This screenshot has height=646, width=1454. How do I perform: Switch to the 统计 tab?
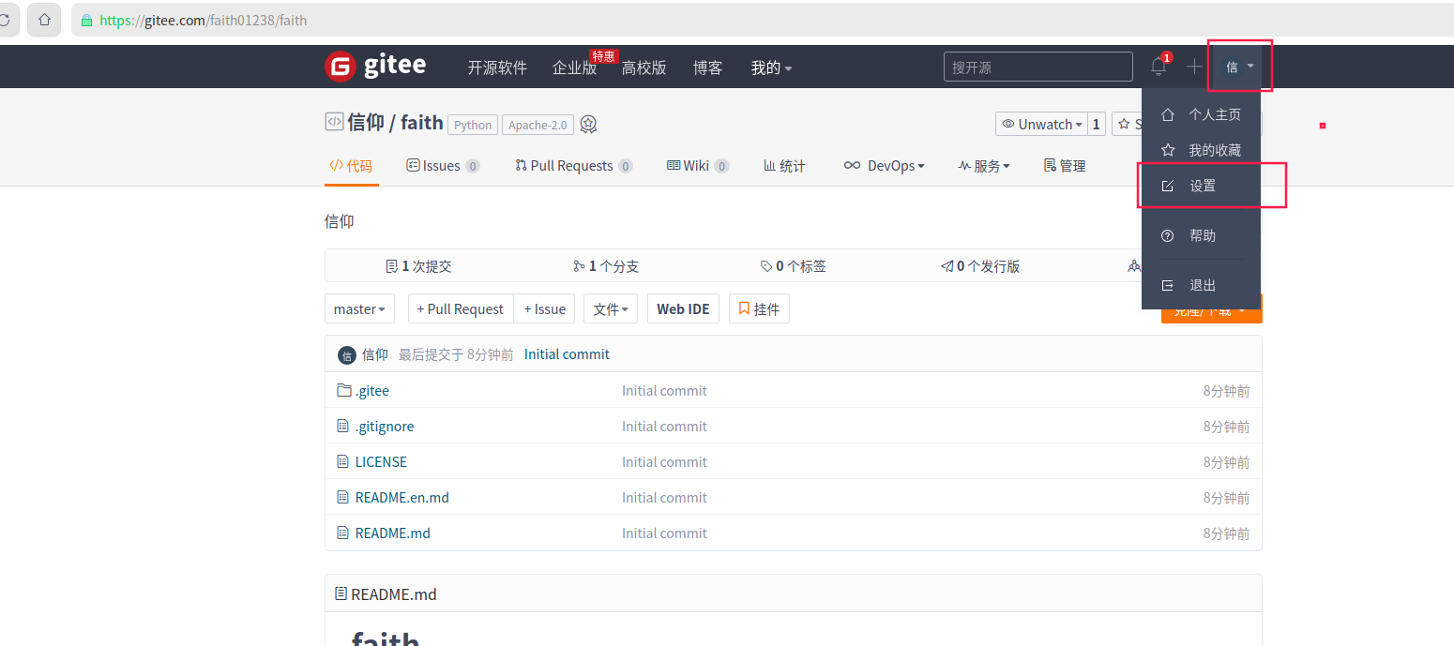coord(784,166)
